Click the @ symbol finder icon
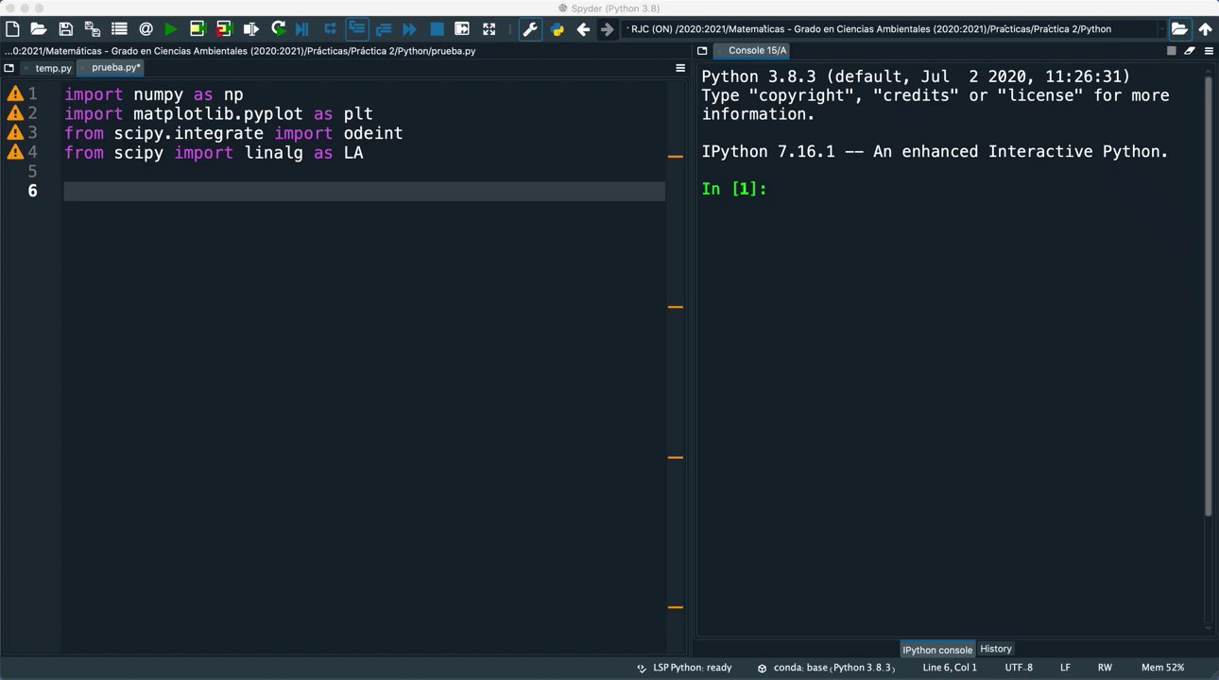The width and height of the screenshot is (1219, 680). [x=146, y=29]
